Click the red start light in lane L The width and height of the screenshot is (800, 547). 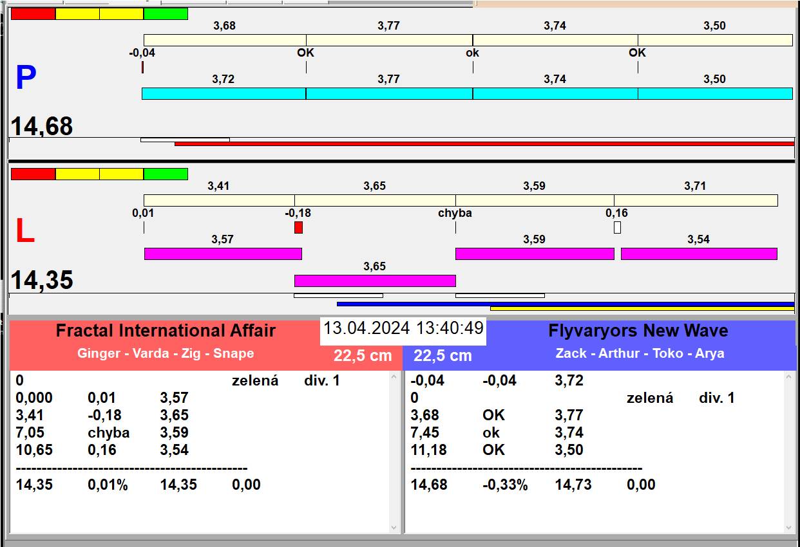pyautogui.click(x=33, y=174)
